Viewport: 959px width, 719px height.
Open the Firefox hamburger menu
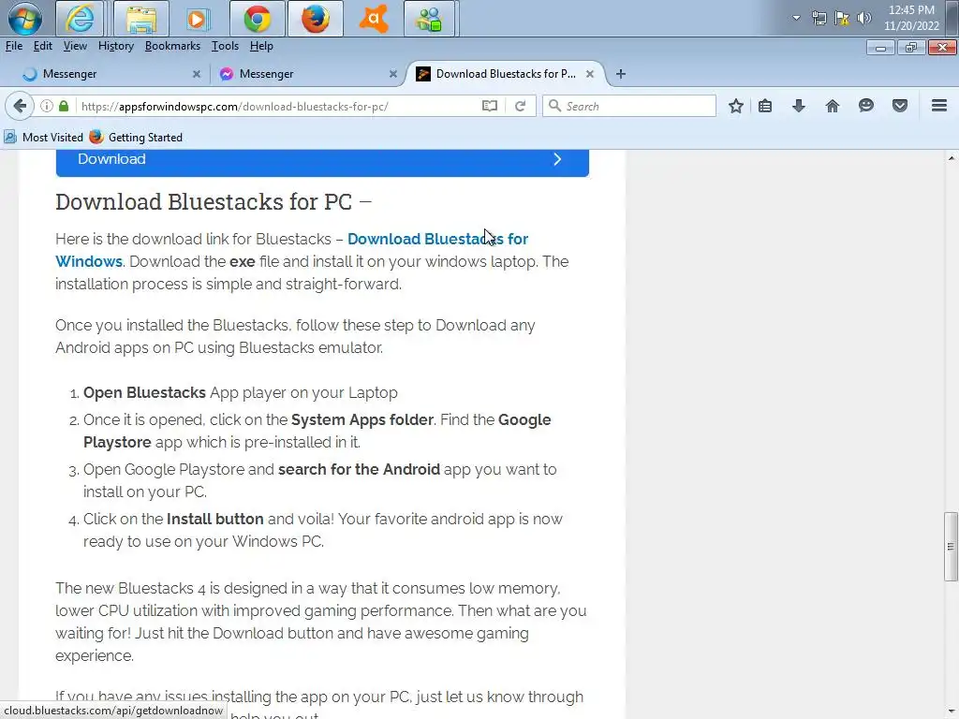coord(938,106)
